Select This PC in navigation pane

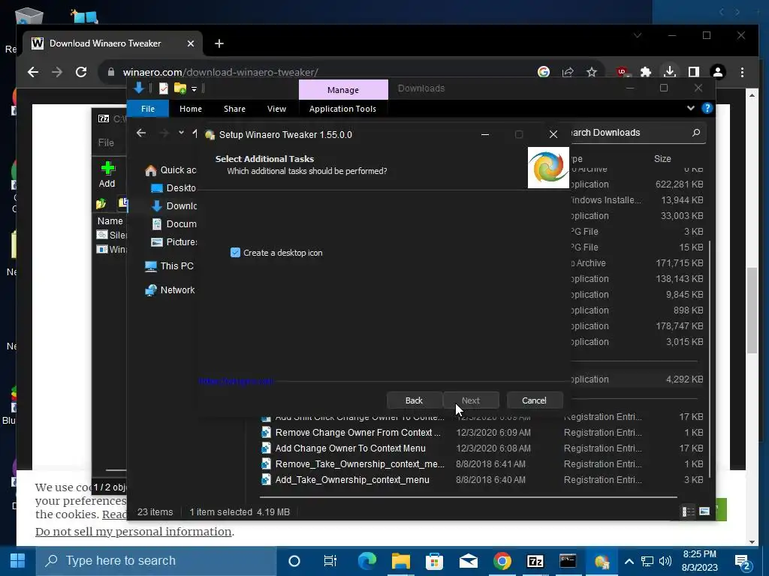tap(170, 266)
